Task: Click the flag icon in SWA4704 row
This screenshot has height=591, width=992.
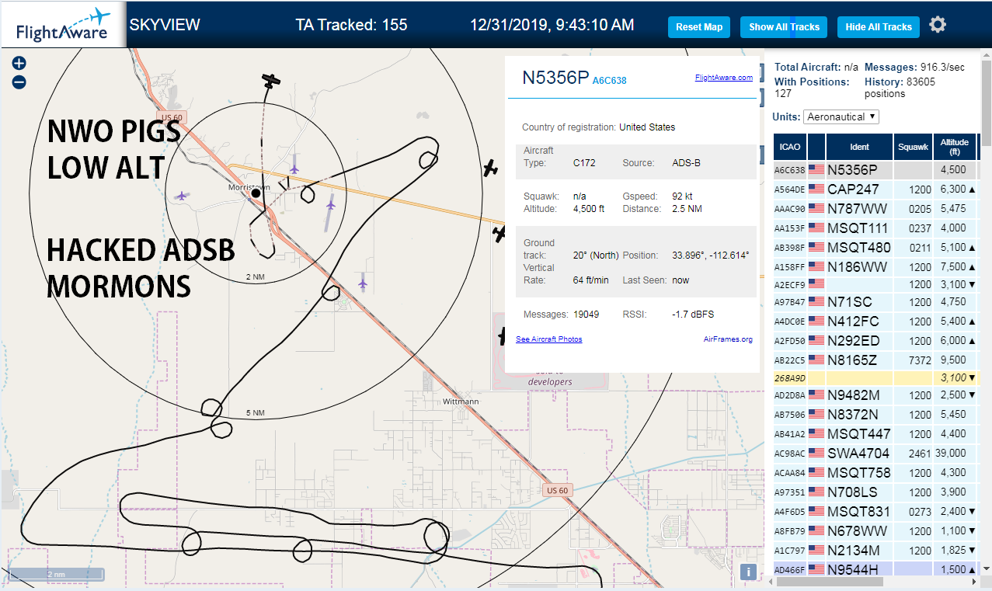Action: coord(816,453)
